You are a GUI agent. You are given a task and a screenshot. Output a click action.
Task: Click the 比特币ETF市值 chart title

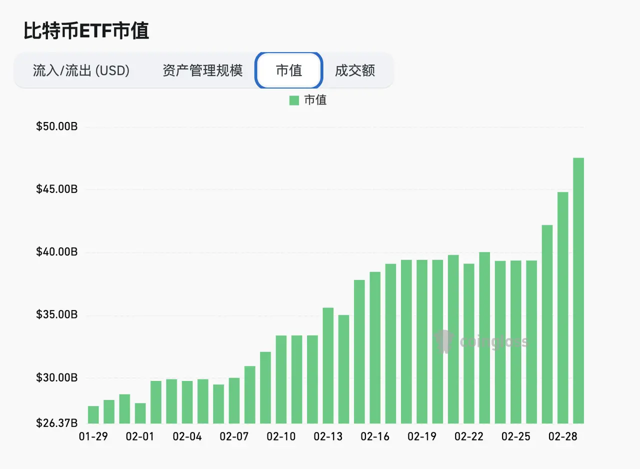pos(86,31)
